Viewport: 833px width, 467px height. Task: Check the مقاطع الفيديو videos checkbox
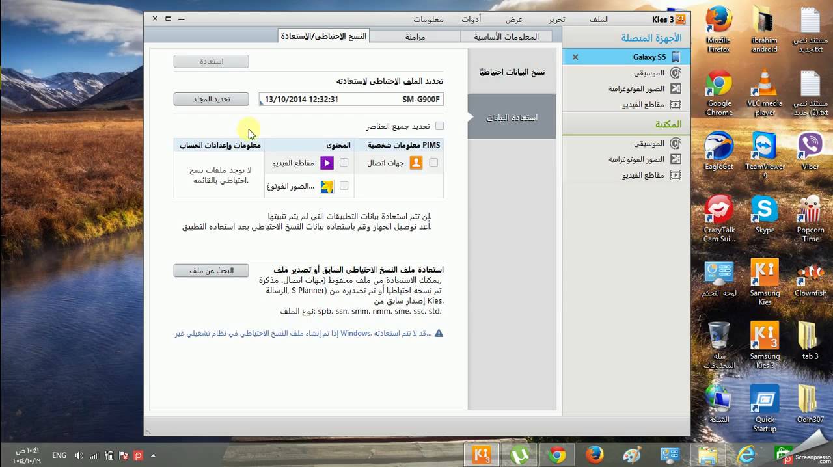(x=344, y=162)
